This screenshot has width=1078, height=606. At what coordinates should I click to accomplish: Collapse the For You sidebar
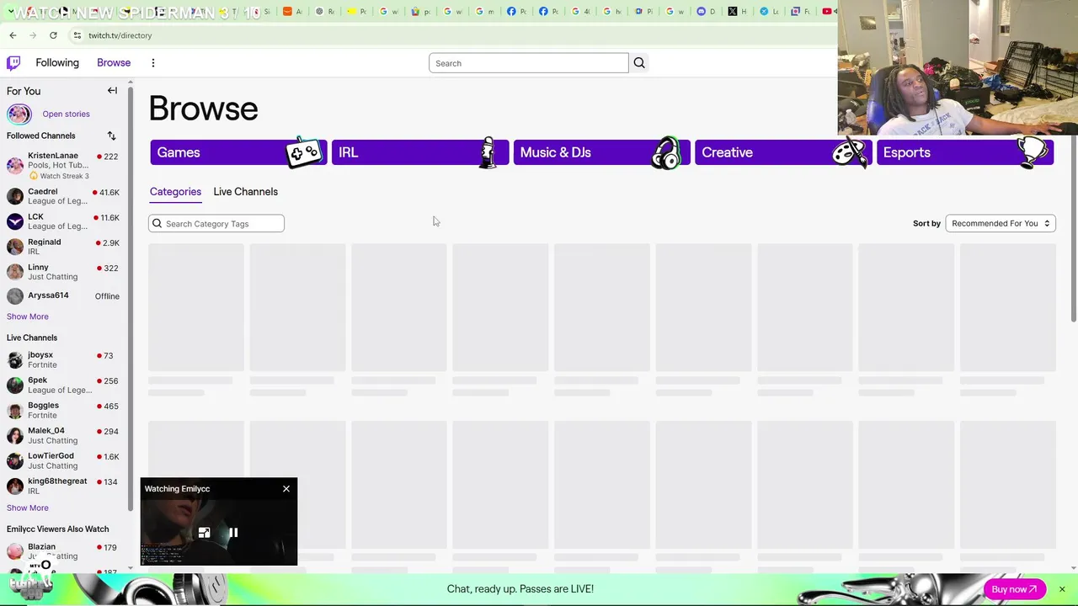[112, 91]
